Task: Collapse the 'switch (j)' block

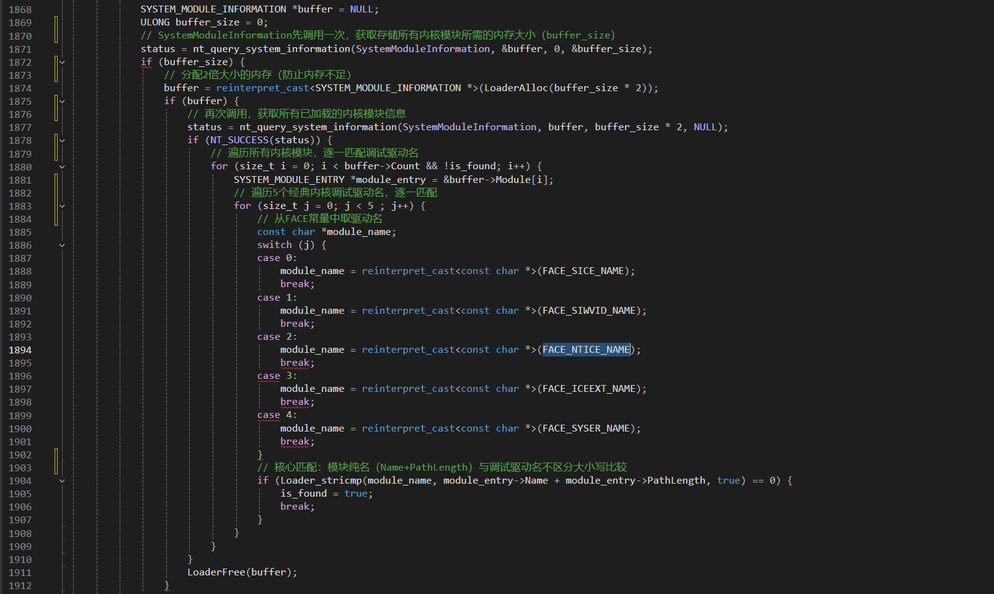Action: pos(62,246)
